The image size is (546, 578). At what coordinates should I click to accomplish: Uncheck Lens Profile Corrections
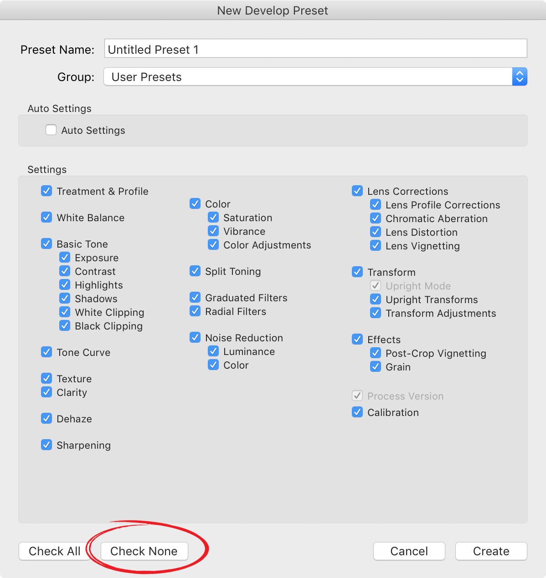375,204
